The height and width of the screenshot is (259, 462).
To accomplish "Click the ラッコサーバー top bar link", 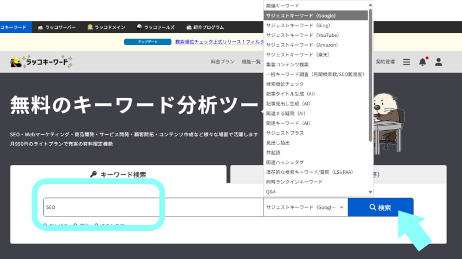I will pyautogui.click(x=57, y=27).
